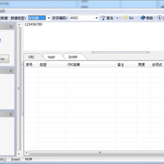Click the Go button in left panel
Viewport: 164px width, 164px height.
[x=4, y=59]
